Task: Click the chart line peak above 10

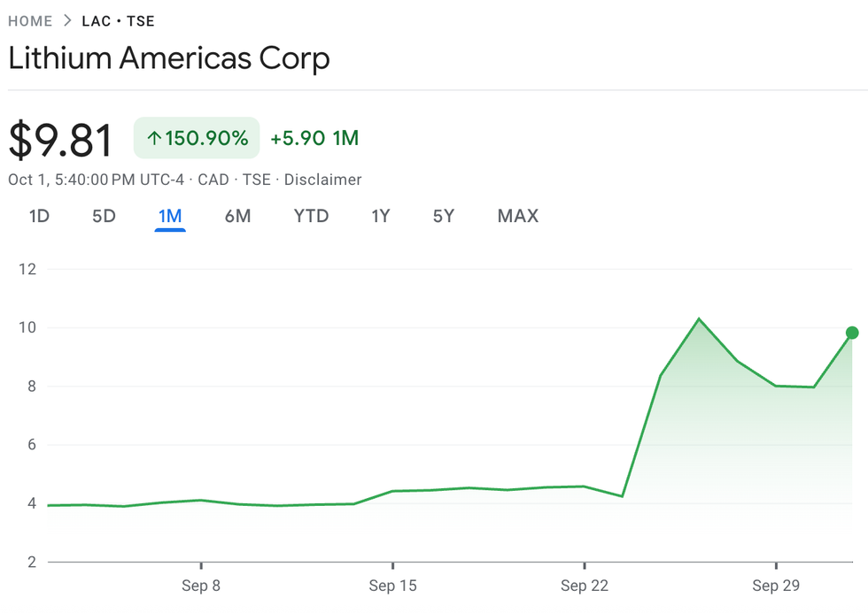Action: 699,318
